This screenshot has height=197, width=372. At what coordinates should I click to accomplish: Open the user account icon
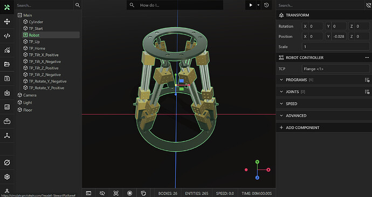7,191
